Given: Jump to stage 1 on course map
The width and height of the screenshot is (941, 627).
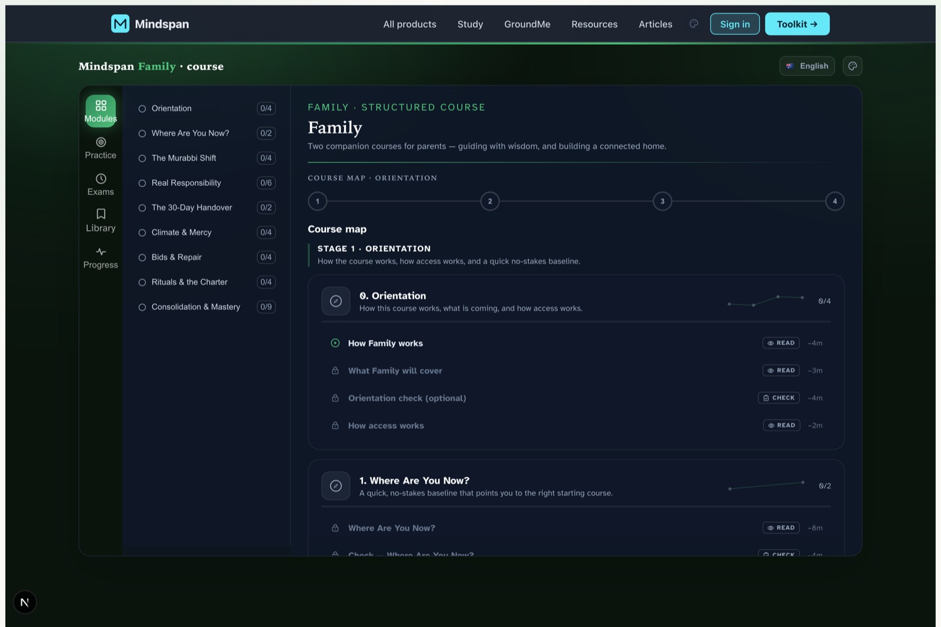Looking at the screenshot, I should (318, 201).
